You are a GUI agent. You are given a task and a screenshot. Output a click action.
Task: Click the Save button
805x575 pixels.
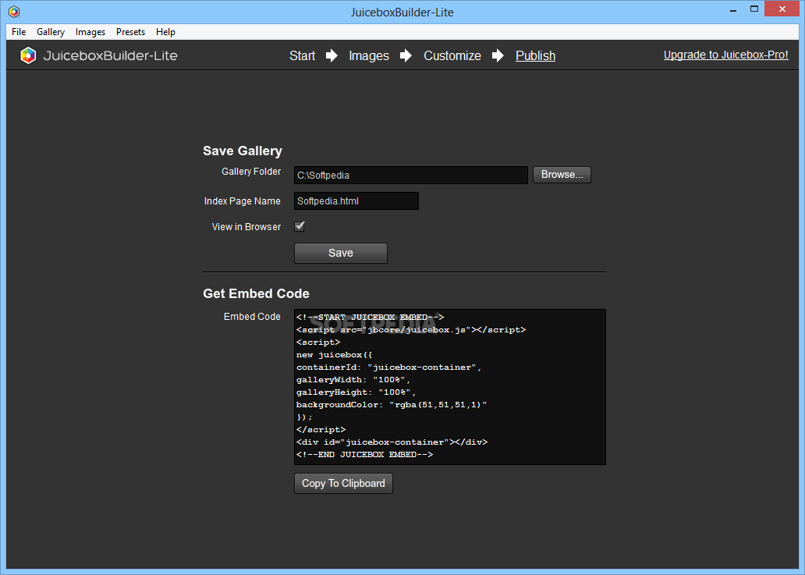pyautogui.click(x=340, y=253)
